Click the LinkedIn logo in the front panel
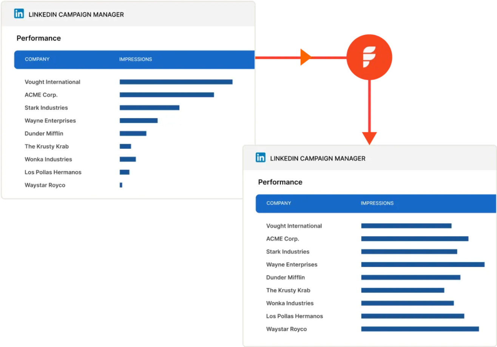The image size is (497, 347). 261,158
